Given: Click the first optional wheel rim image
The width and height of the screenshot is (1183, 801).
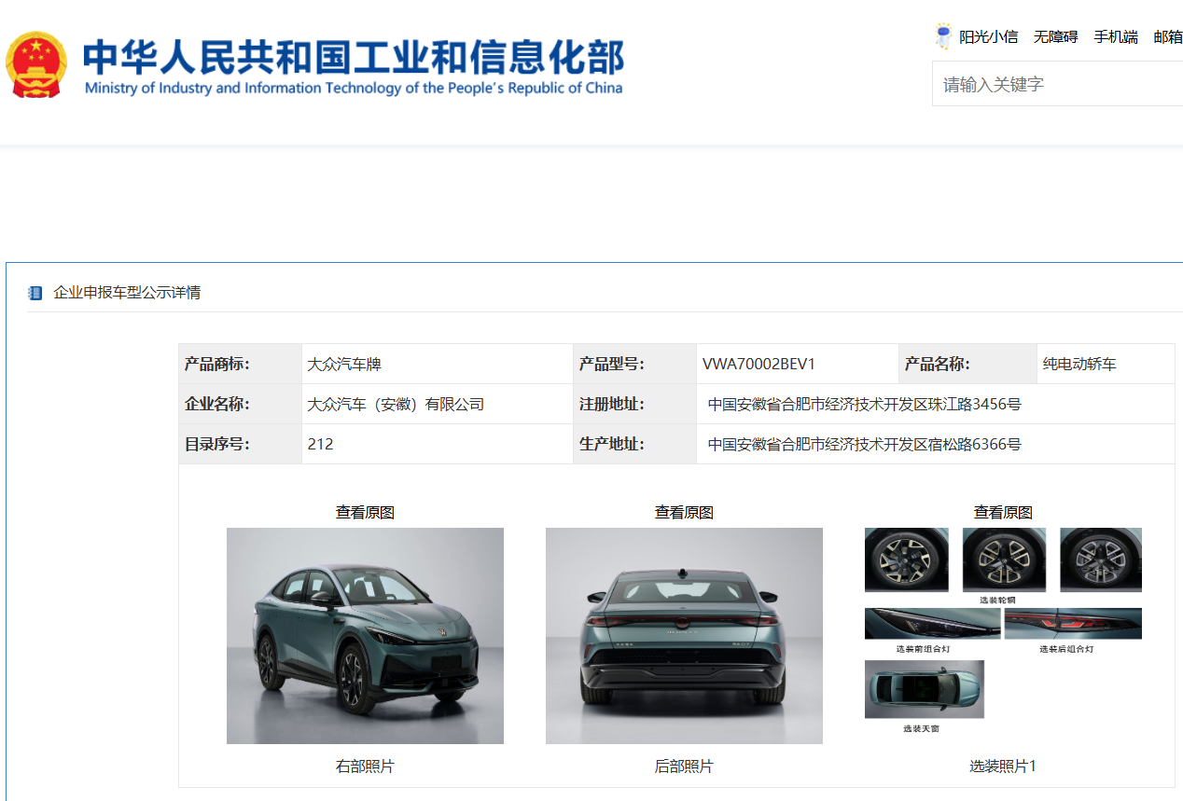Looking at the screenshot, I should (x=906, y=559).
